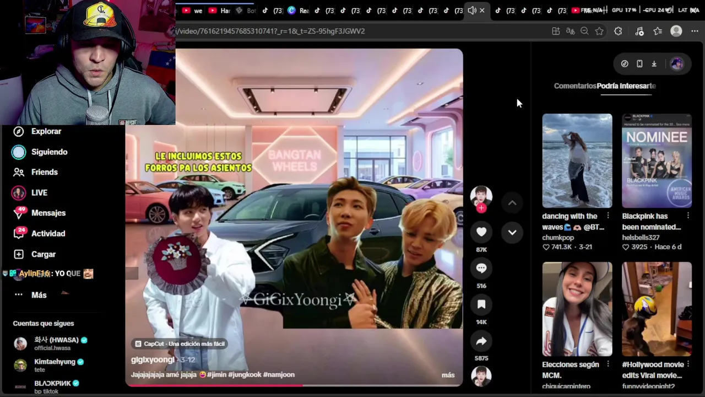Image resolution: width=705 pixels, height=397 pixels.
Task: Open helsbells327 profile link
Action: pyautogui.click(x=641, y=238)
